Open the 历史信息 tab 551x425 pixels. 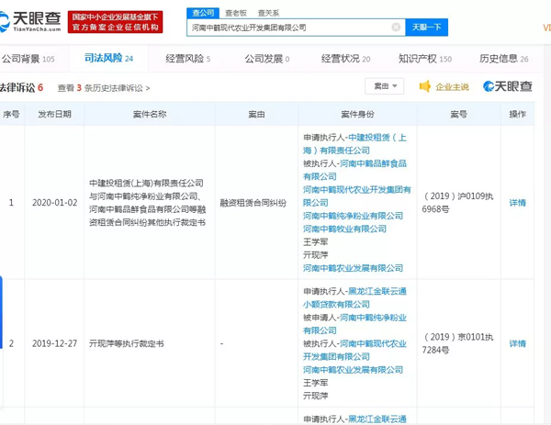point(503,59)
